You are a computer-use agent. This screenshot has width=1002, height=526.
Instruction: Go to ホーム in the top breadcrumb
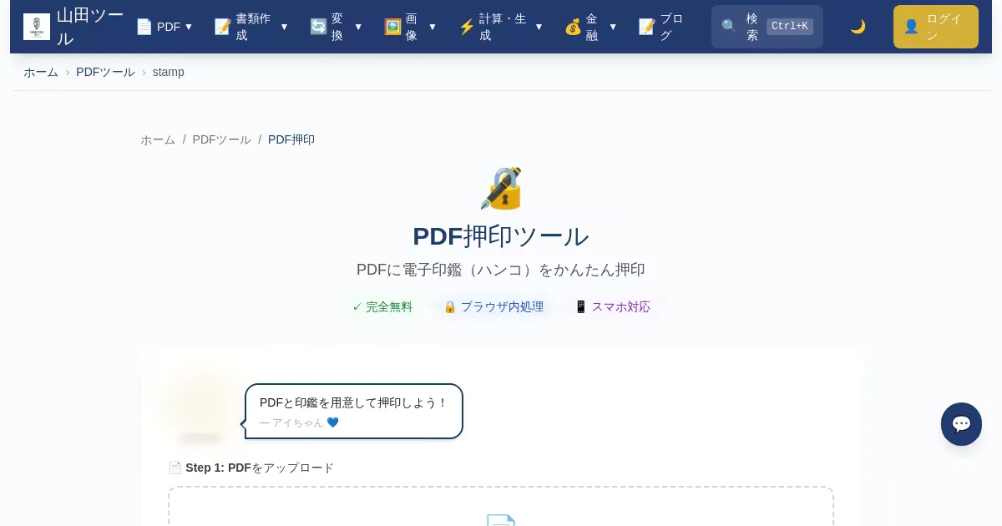(41, 72)
